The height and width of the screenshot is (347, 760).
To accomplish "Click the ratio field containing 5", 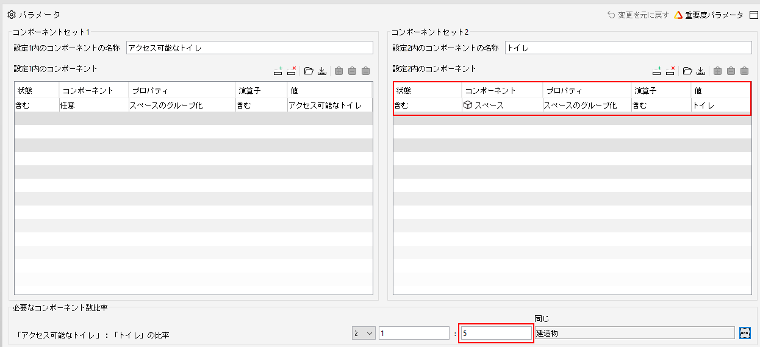I will click(x=496, y=333).
